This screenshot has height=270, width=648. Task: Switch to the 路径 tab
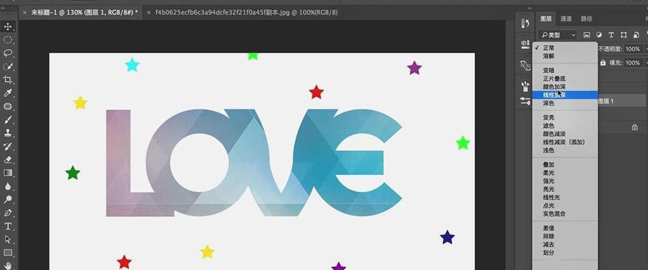(x=586, y=18)
